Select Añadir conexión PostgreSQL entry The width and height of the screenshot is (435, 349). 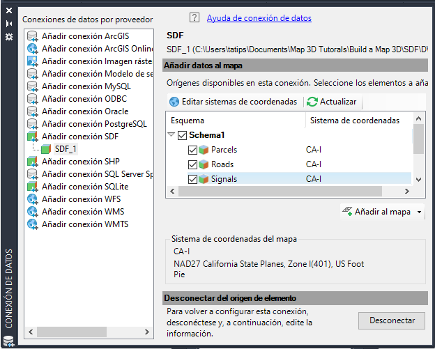click(x=94, y=124)
